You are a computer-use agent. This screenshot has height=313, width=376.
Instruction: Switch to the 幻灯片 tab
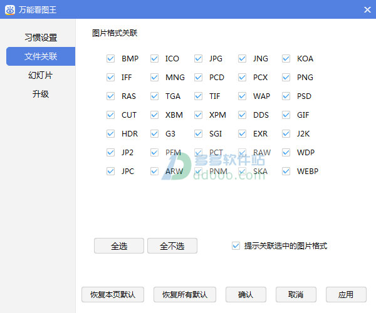coord(41,75)
